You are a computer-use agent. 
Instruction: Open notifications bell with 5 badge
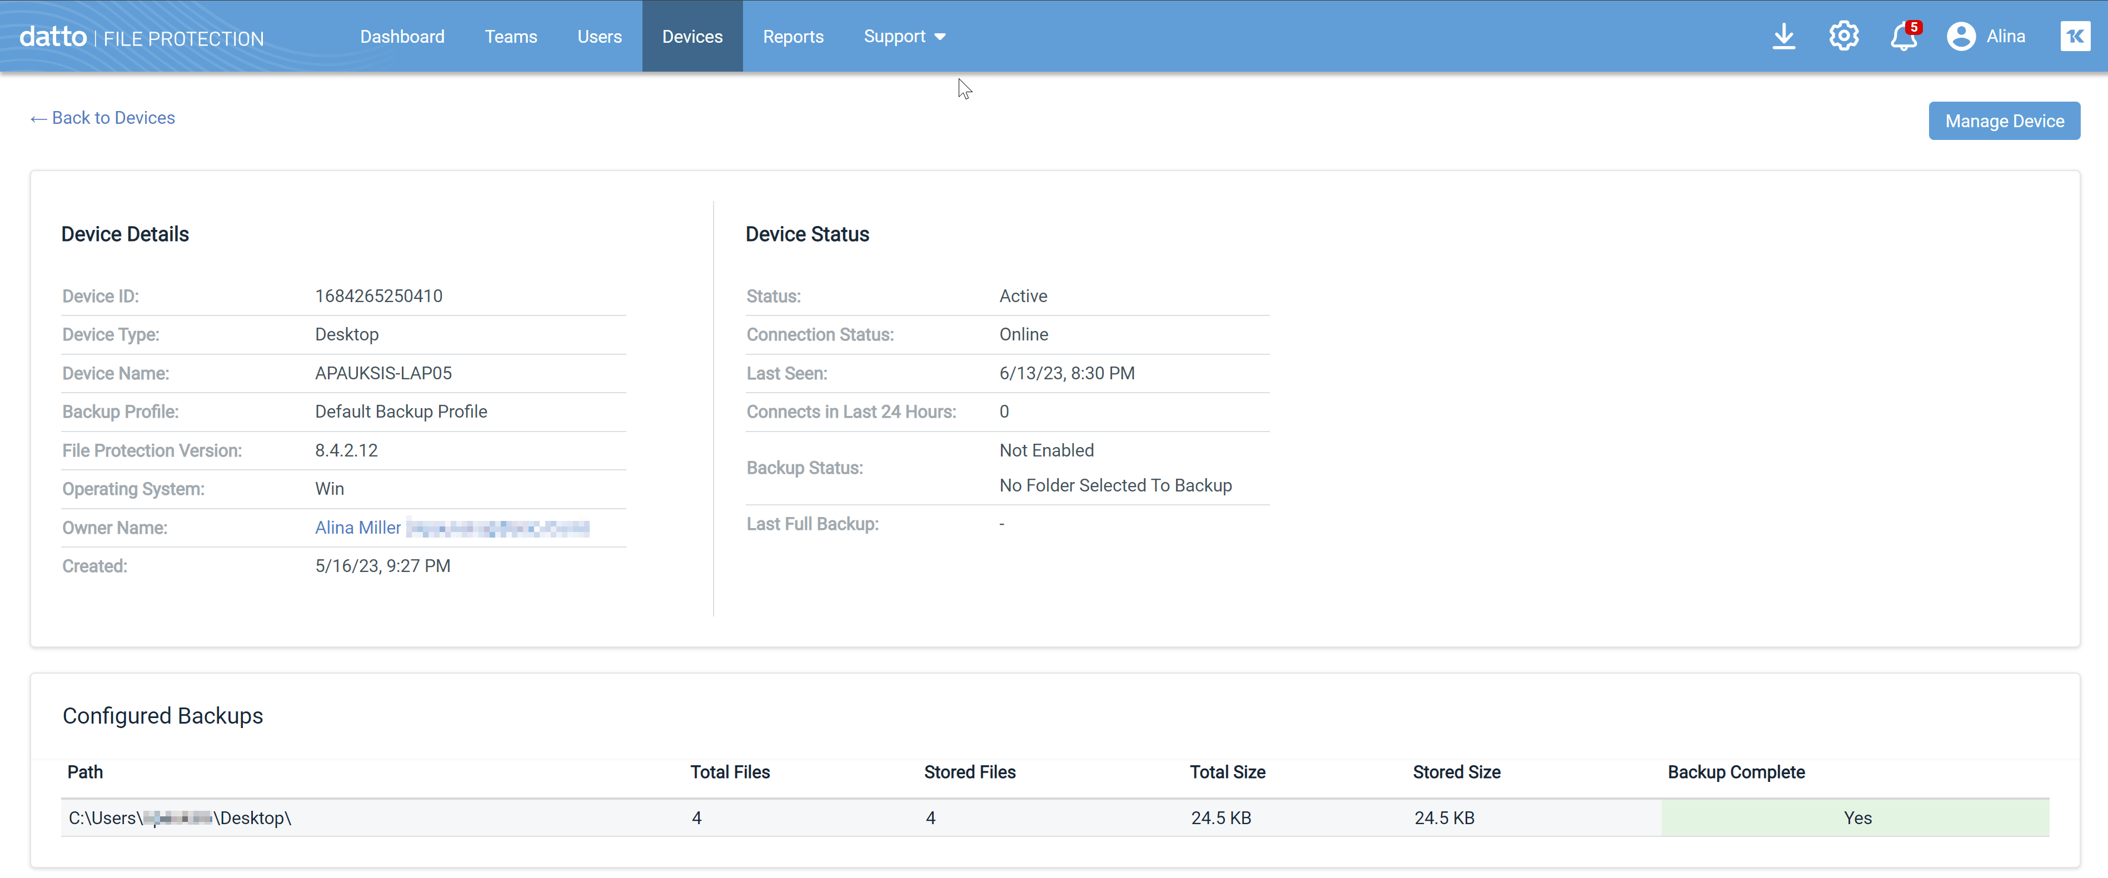pos(1903,37)
